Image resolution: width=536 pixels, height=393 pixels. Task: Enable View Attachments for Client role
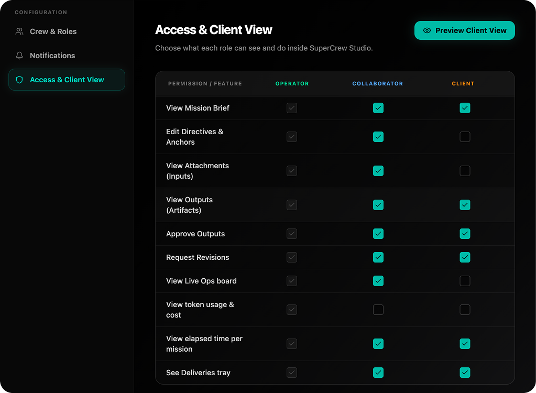click(x=464, y=171)
